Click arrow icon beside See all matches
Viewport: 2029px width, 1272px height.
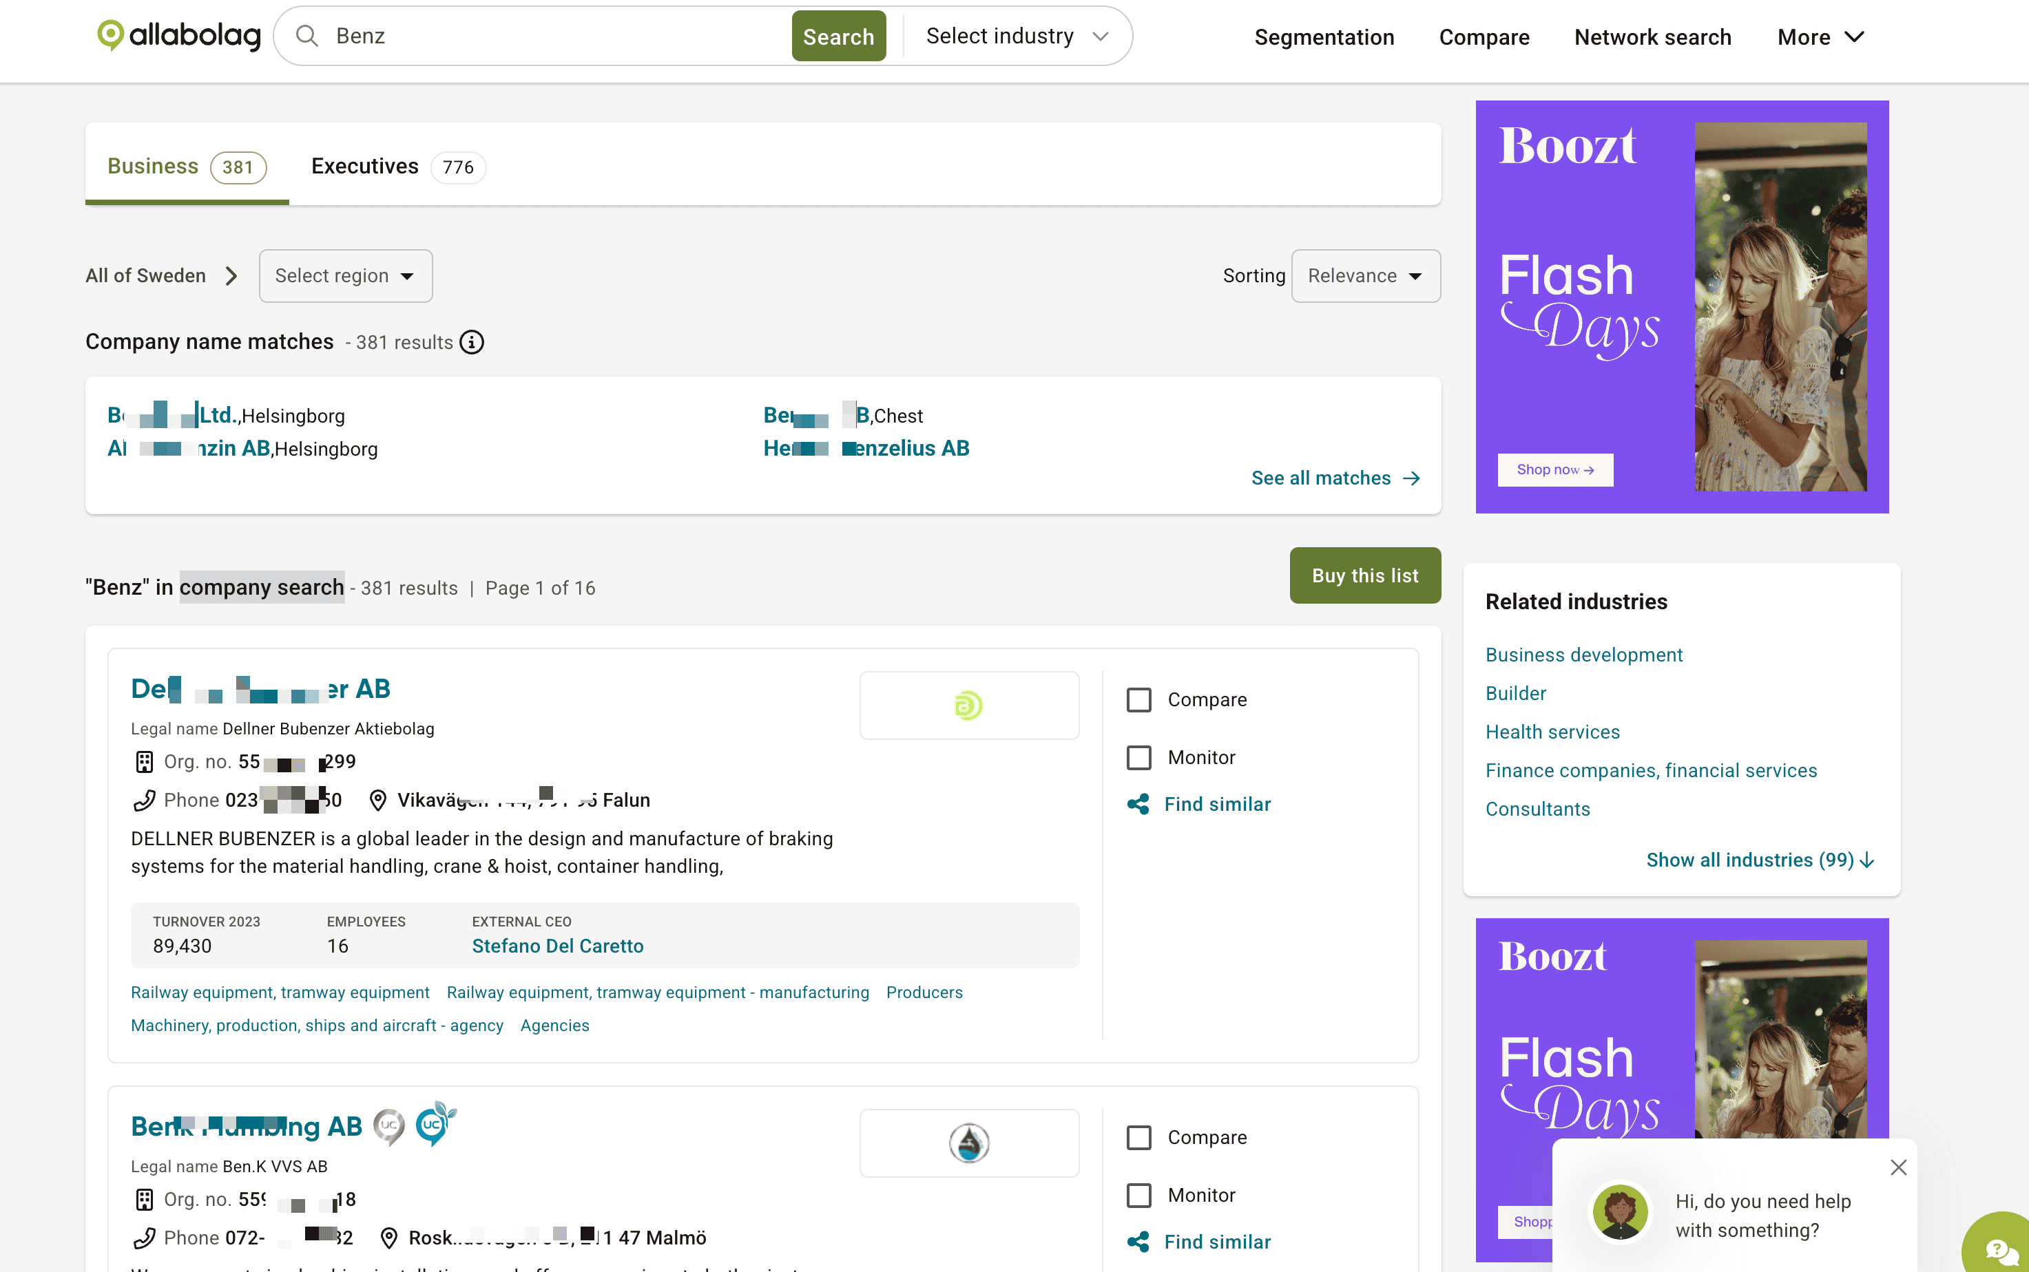click(x=1411, y=478)
